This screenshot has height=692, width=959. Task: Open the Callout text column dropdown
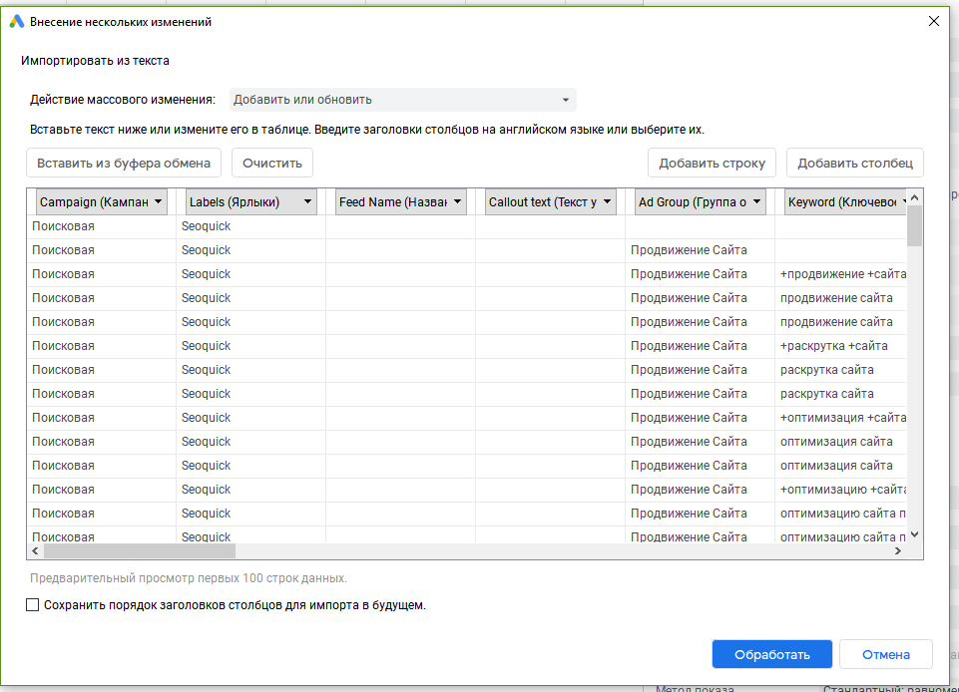(x=551, y=201)
